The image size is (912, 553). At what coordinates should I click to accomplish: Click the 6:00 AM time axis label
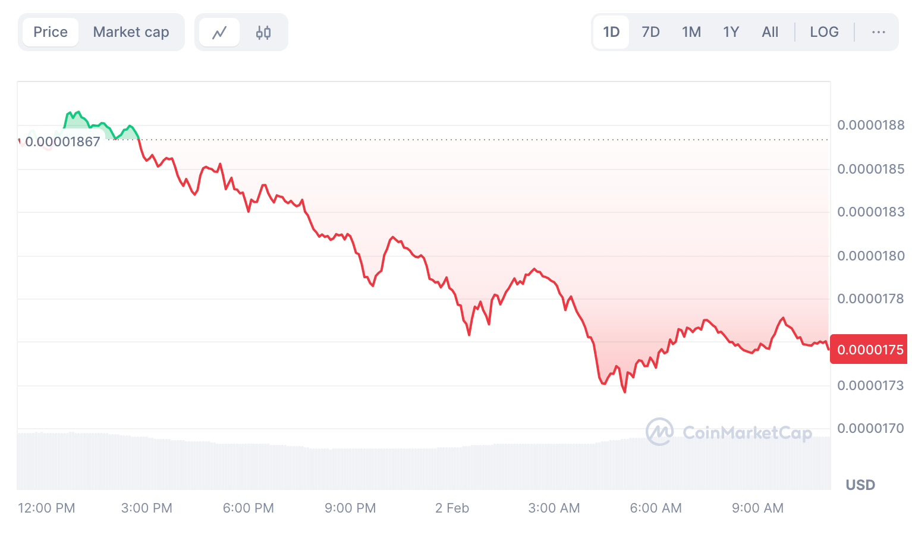[656, 508]
